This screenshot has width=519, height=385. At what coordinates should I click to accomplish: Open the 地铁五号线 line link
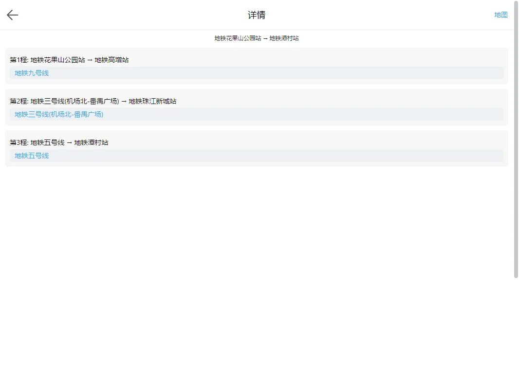(x=32, y=156)
